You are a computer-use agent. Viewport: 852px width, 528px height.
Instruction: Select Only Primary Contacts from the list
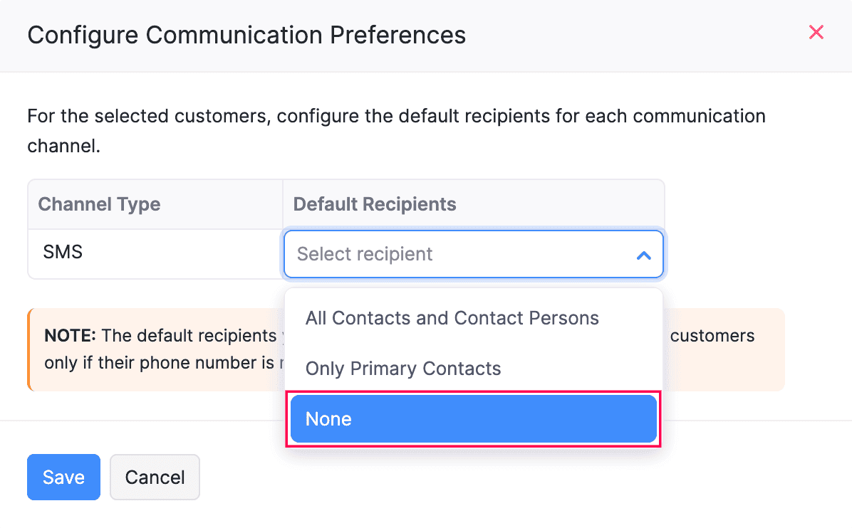coord(403,369)
